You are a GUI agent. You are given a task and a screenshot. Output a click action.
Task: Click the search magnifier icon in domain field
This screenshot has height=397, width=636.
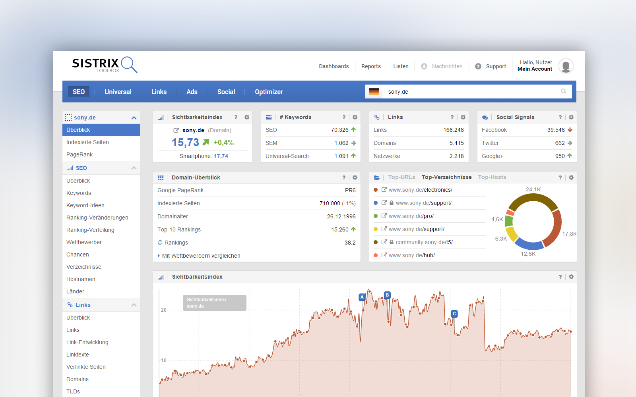(x=563, y=91)
